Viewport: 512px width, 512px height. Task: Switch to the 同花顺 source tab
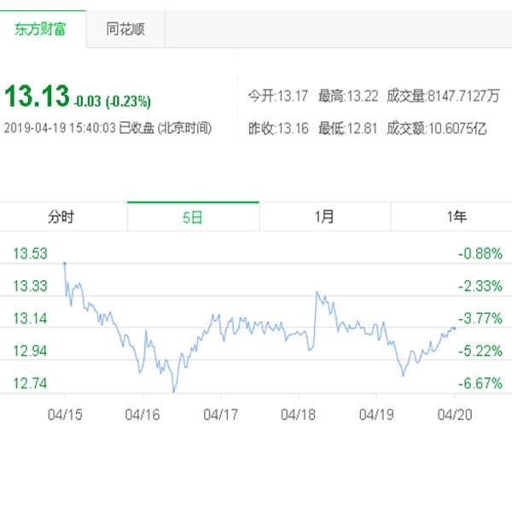tap(125, 29)
